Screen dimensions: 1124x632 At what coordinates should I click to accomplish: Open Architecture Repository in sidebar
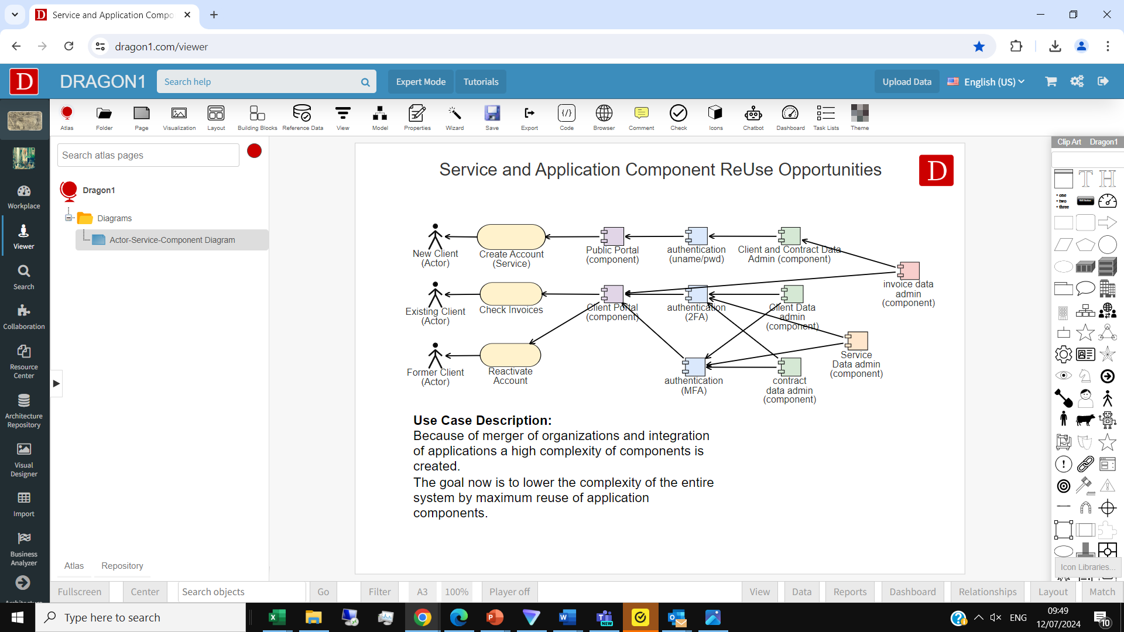tap(24, 411)
